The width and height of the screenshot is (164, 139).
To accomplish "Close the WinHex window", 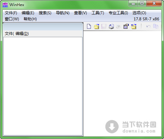I will click(x=154, y=4).
